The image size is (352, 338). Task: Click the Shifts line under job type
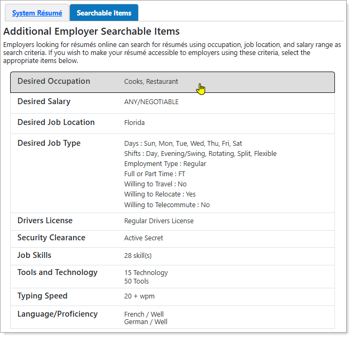click(200, 154)
